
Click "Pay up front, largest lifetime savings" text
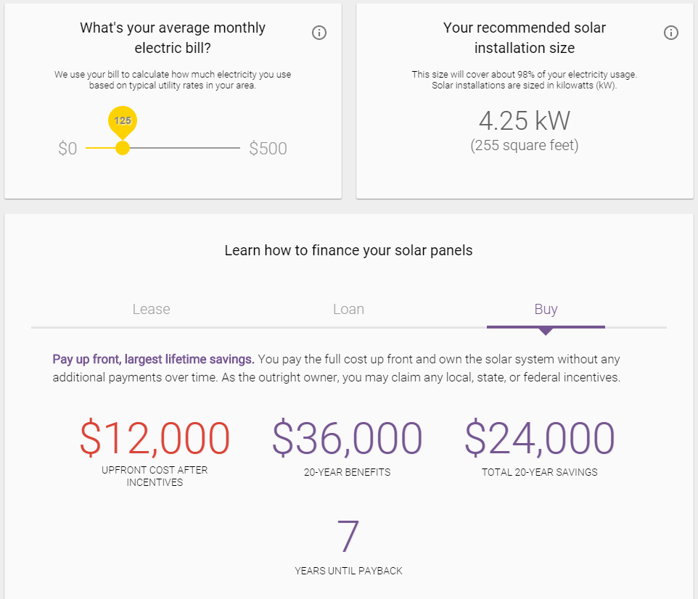(x=153, y=359)
